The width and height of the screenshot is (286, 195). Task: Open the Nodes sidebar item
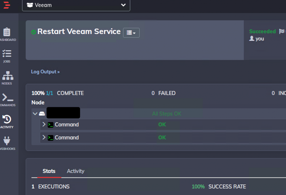click(8, 78)
